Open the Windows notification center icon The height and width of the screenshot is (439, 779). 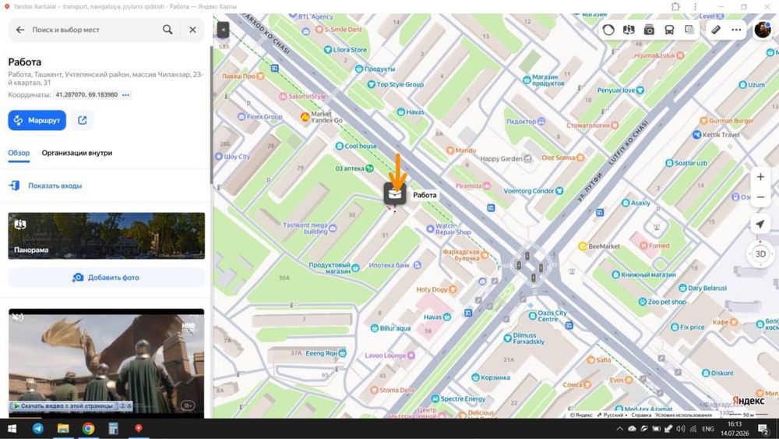[763, 429]
